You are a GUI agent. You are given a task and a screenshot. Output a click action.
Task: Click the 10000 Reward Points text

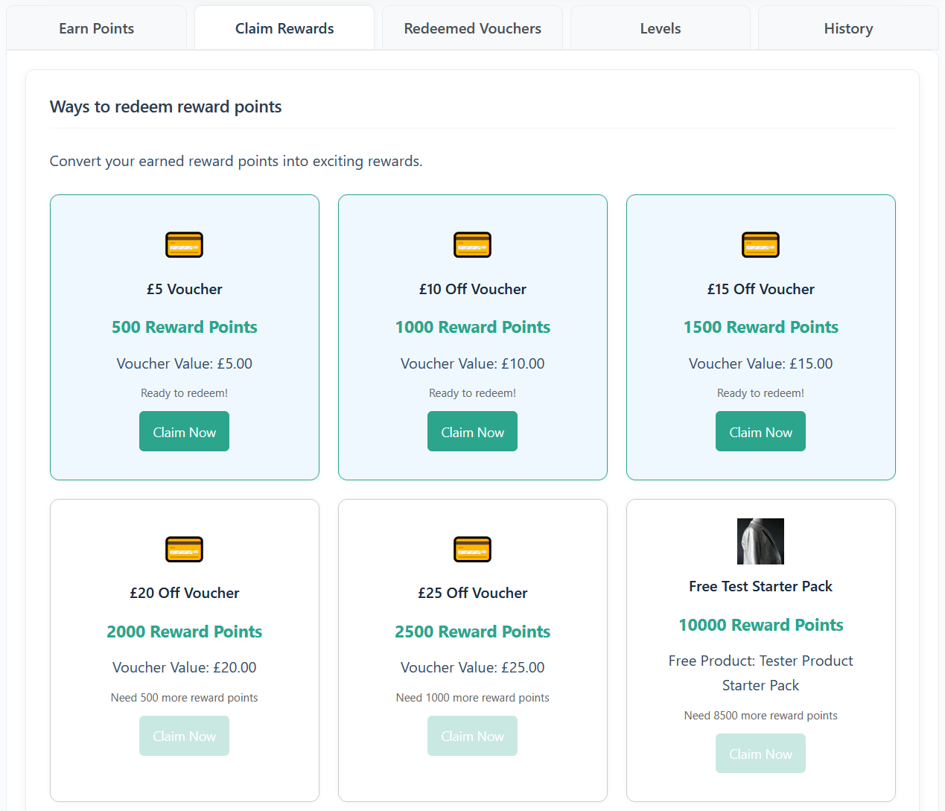(760, 625)
